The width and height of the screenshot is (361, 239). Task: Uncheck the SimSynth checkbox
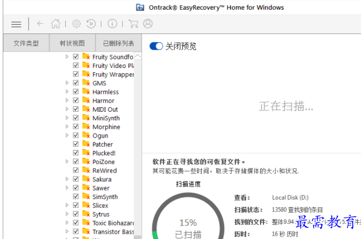pyautogui.click(x=76, y=196)
